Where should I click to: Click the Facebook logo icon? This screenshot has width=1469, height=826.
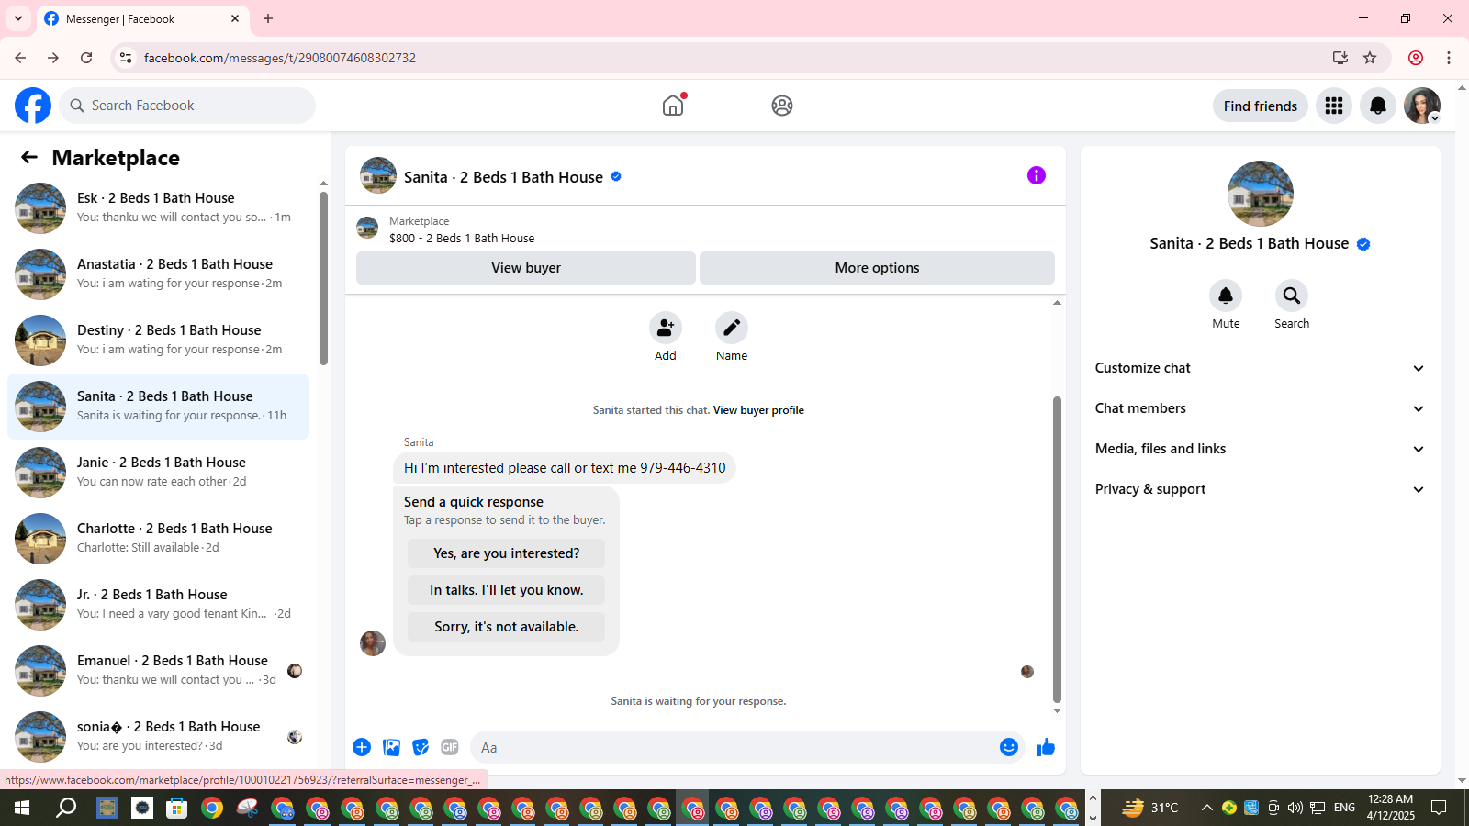pos(33,106)
